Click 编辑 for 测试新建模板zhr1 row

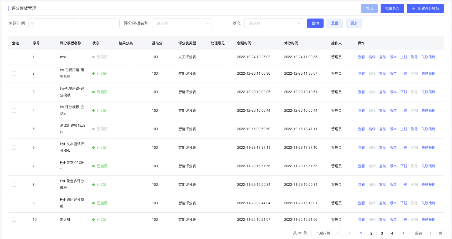[372, 129]
